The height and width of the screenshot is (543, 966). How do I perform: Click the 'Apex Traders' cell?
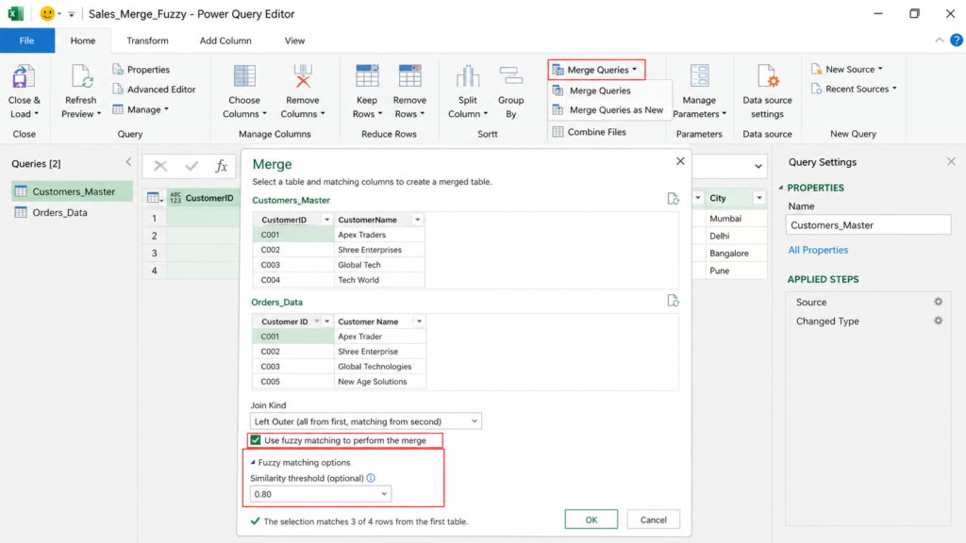[x=379, y=235]
